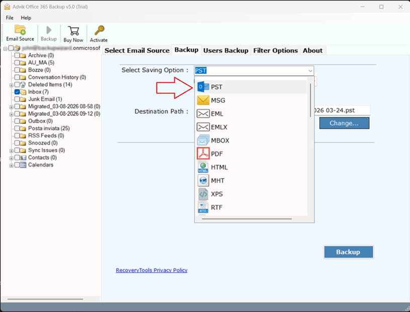
Task: Switch to Select Email Source tab
Action: coord(137,50)
